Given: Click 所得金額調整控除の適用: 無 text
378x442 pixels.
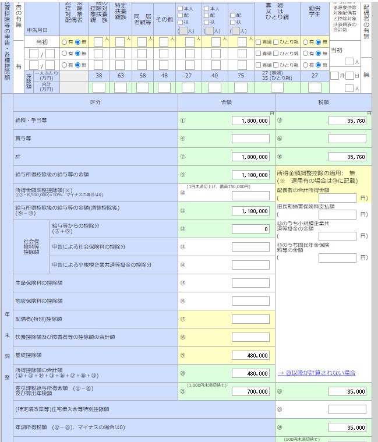Looking at the screenshot, I should tap(316, 173).
